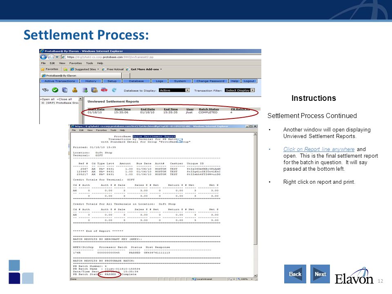
Task: Click the browser Back arrow button
Action: coord(43,57)
